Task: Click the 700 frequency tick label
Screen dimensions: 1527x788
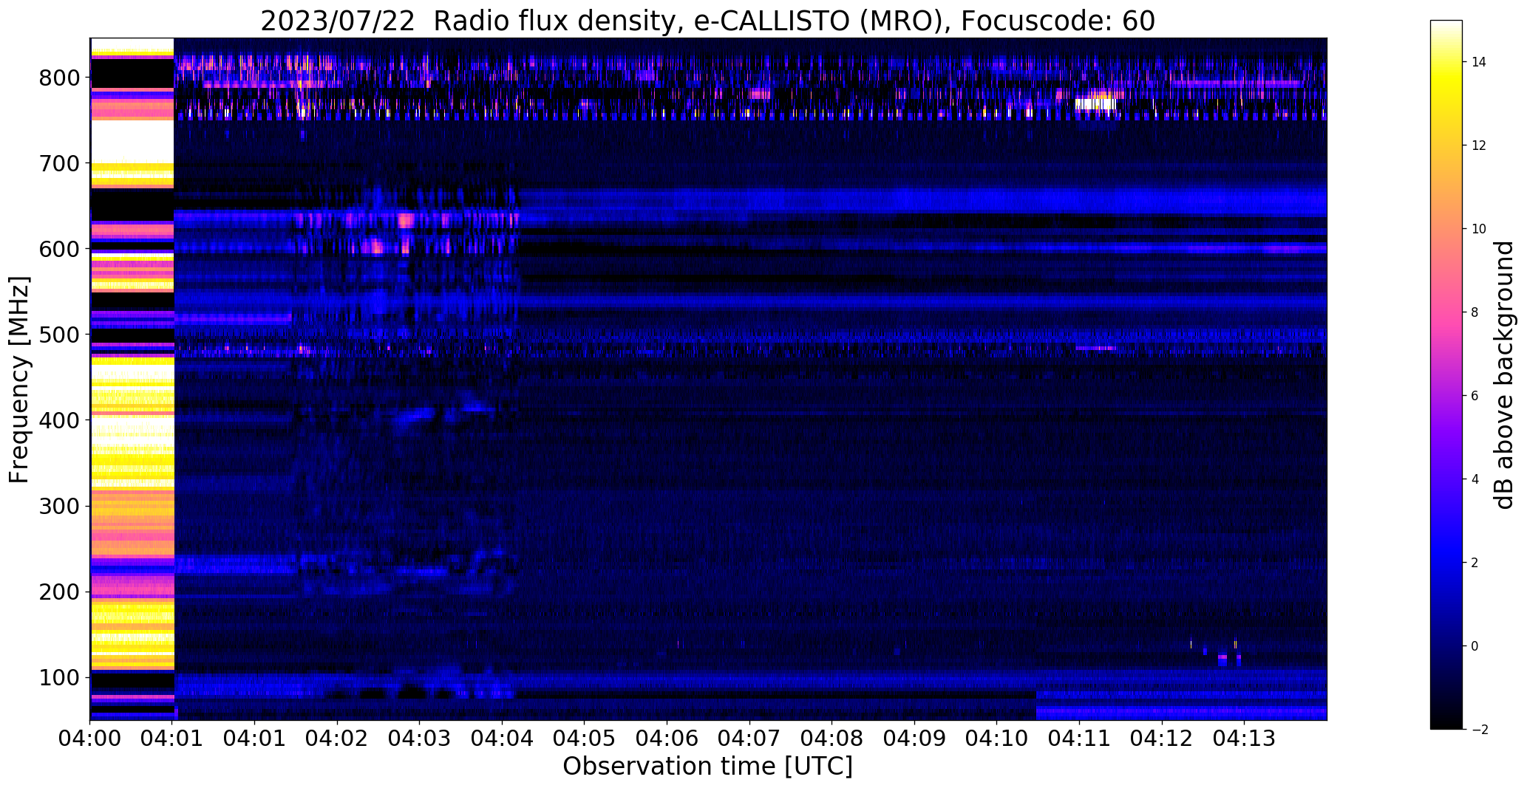Action: tap(60, 163)
